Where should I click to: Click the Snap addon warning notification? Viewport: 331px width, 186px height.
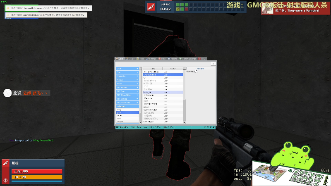coord(48,8)
